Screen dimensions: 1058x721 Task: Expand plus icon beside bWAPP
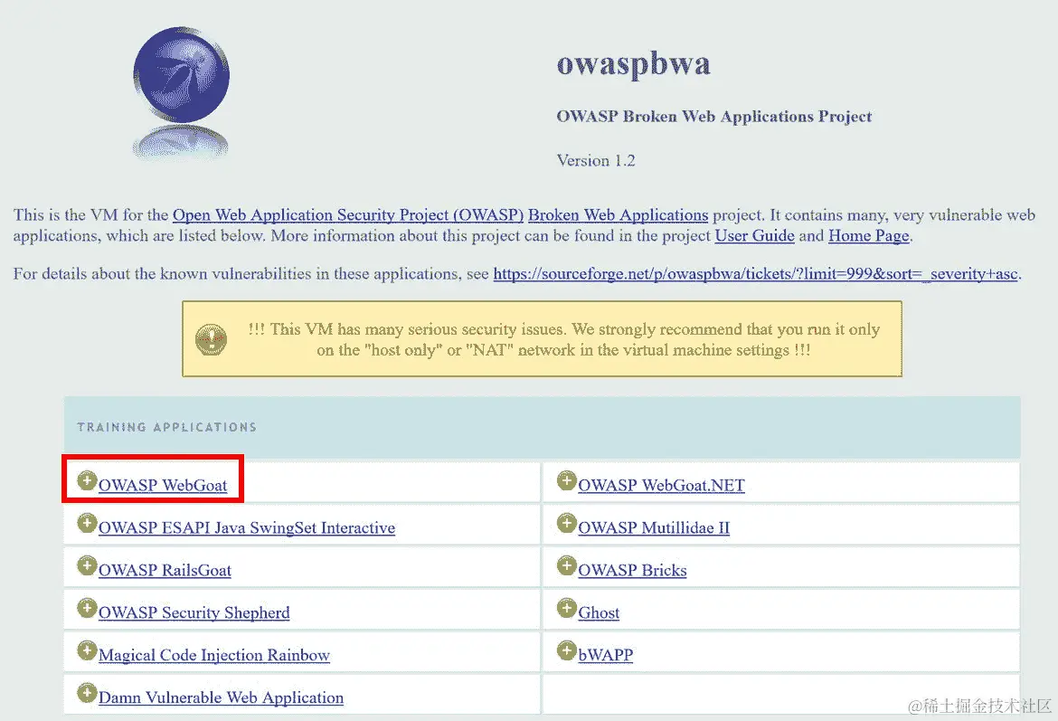567,650
